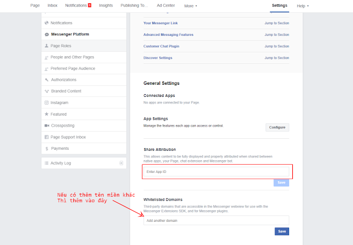Click the Preferred Page Audience icon
The image size is (353, 245).
click(x=46, y=69)
